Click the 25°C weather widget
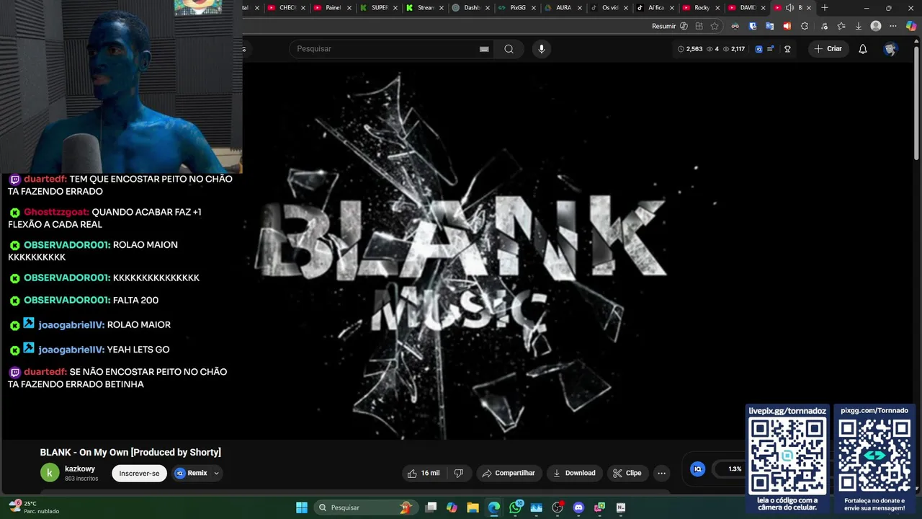 (x=34, y=507)
